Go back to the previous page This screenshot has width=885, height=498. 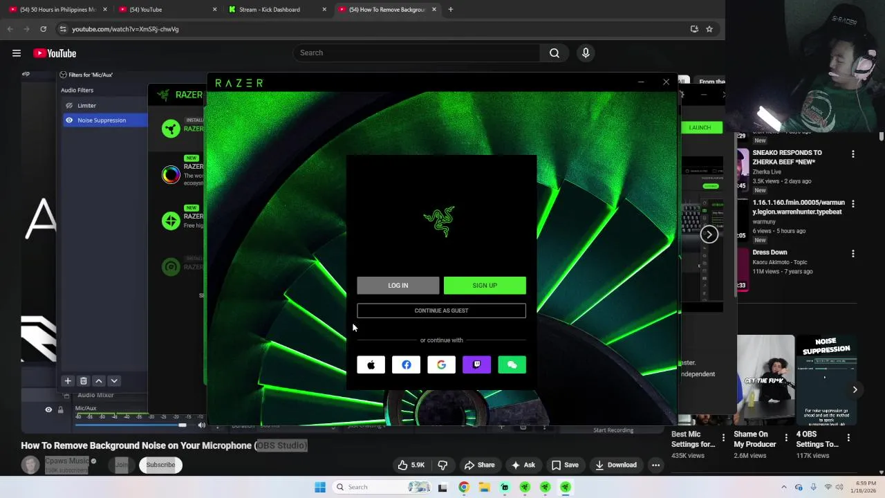point(10,29)
